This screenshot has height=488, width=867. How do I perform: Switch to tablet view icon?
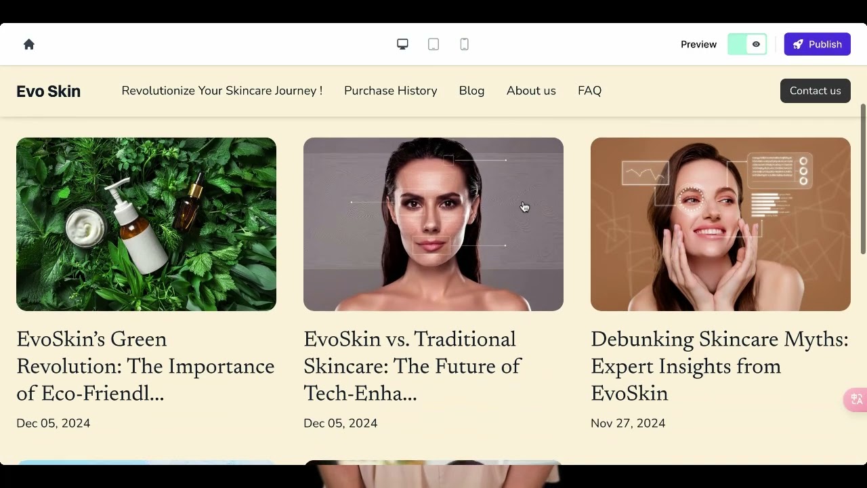point(433,44)
